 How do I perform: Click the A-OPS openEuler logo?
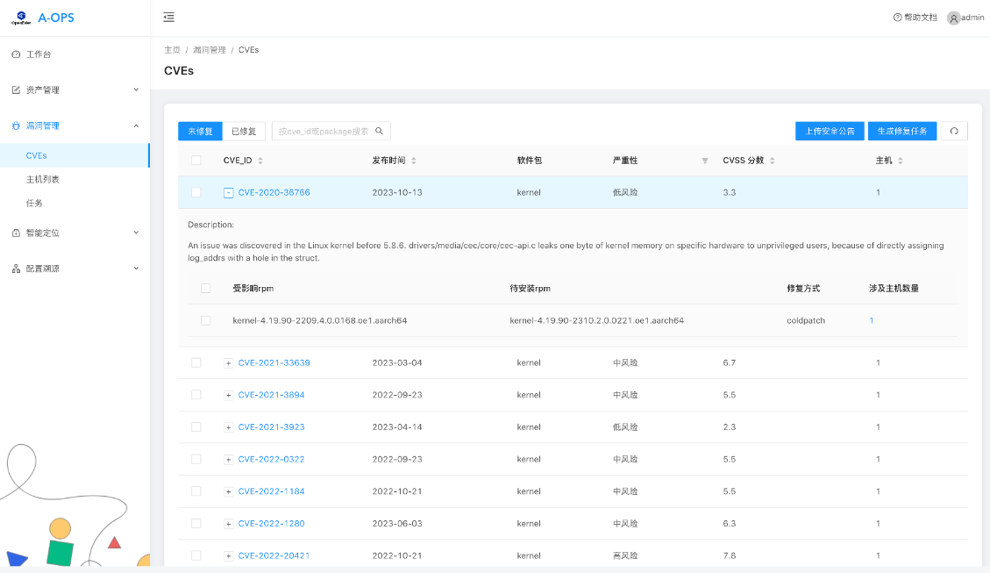click(x=20, y=18)
